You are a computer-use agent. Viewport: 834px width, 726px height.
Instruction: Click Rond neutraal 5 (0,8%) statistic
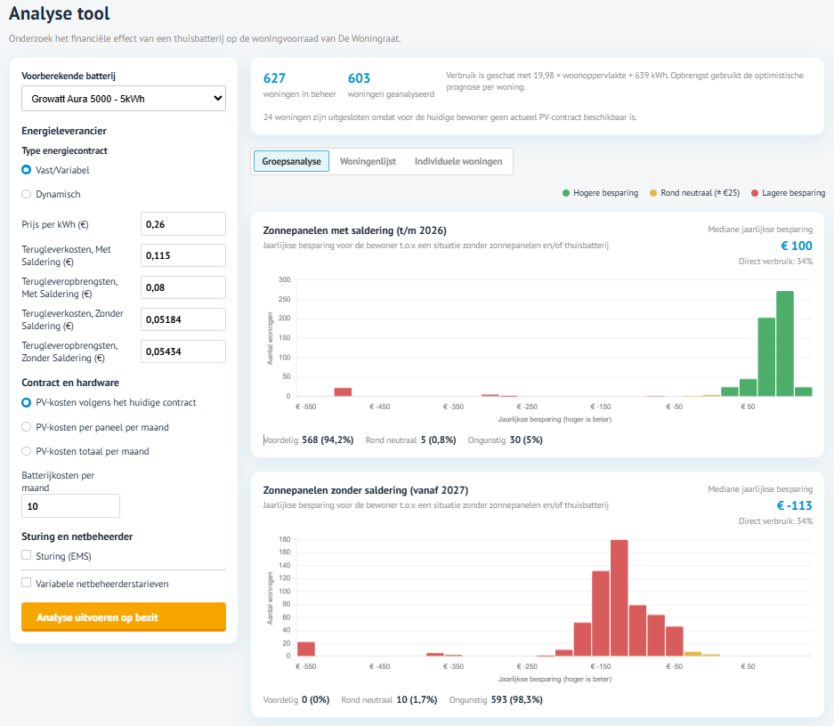(x=410, y=440)
